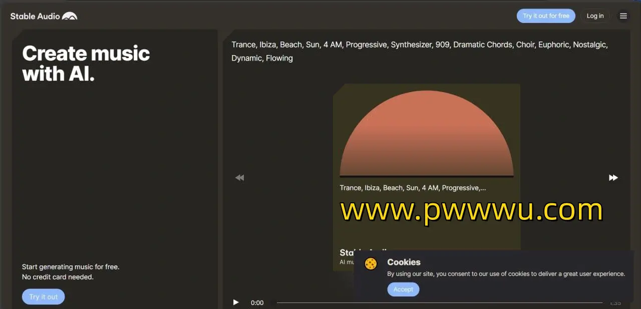Open the hamburger menu

pyautogui.click(x=623, y=16)
